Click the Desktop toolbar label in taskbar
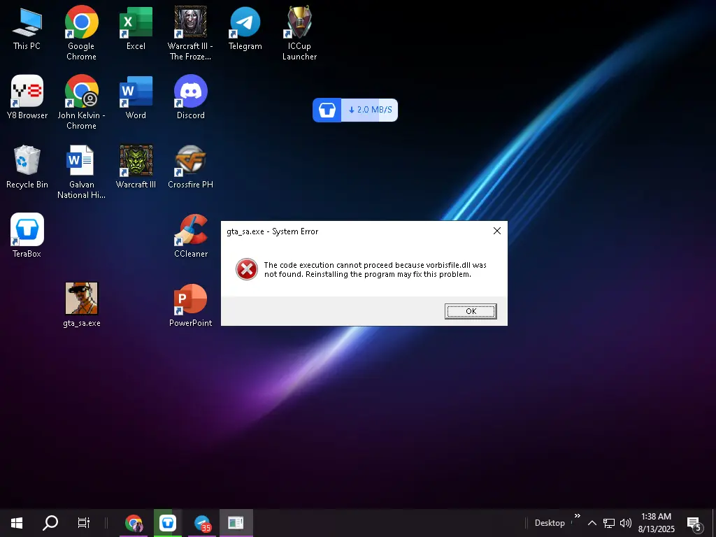716x537 pixels. click(550, 523)
